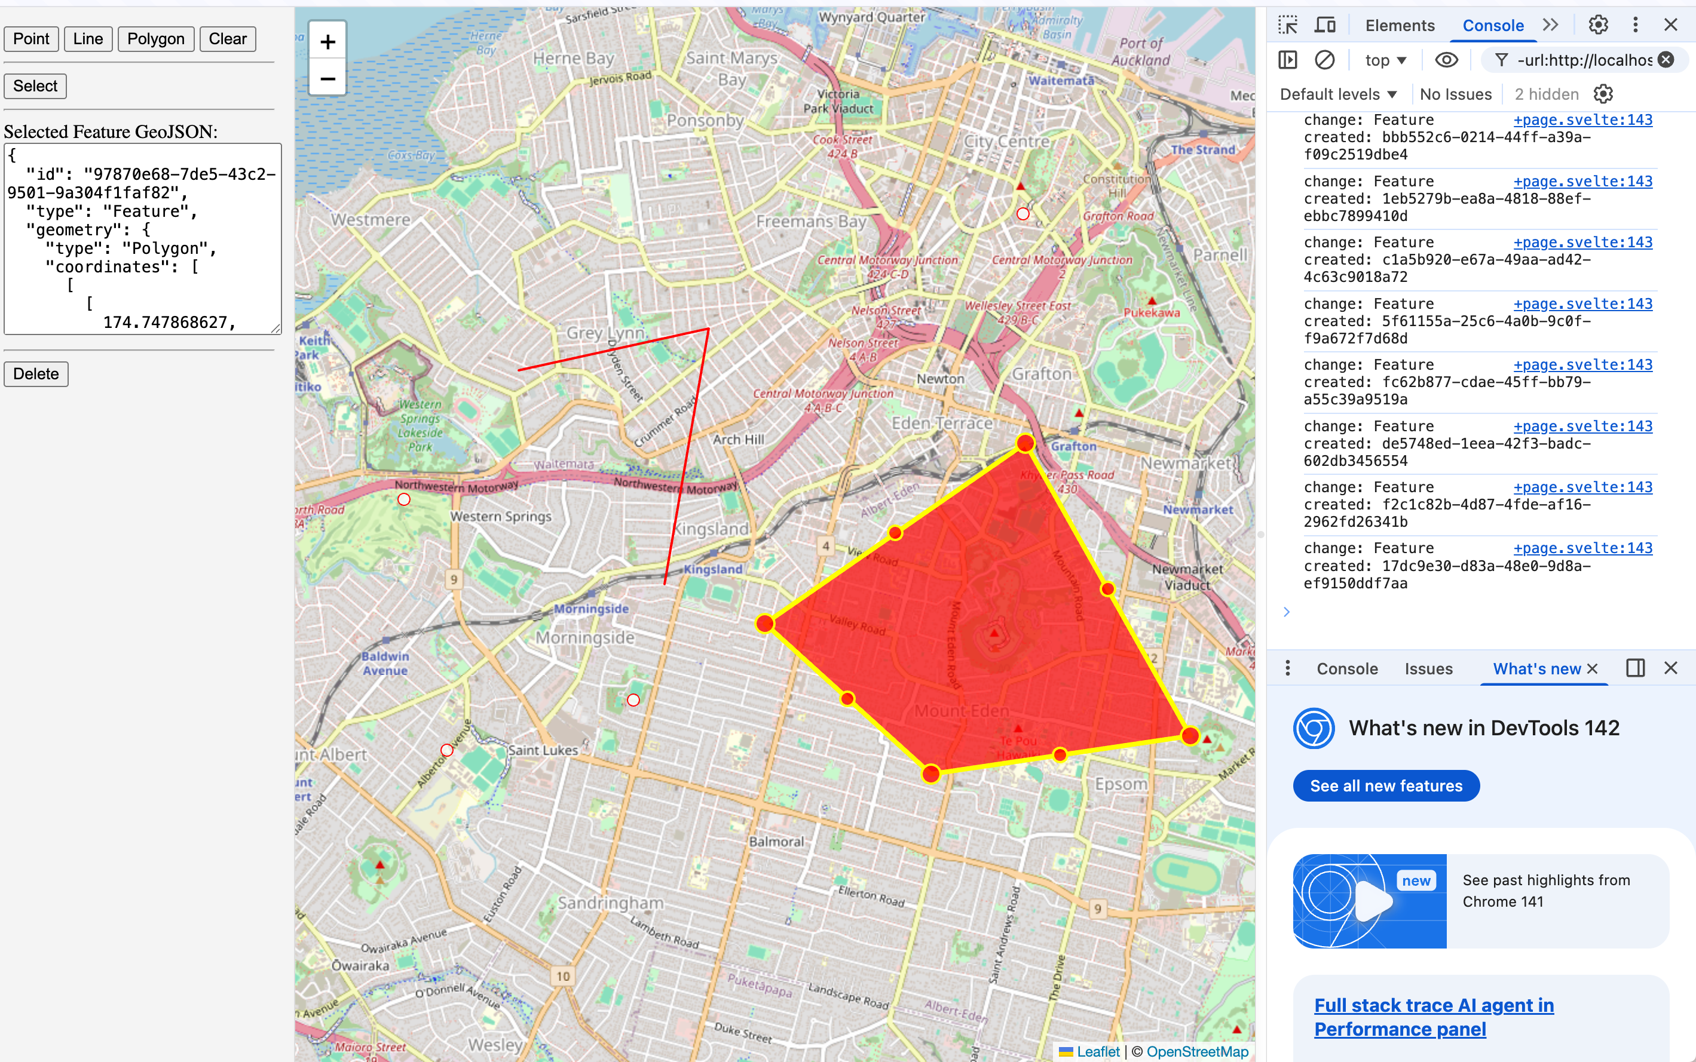Click the live expression eye icon

pos(1446,60)
